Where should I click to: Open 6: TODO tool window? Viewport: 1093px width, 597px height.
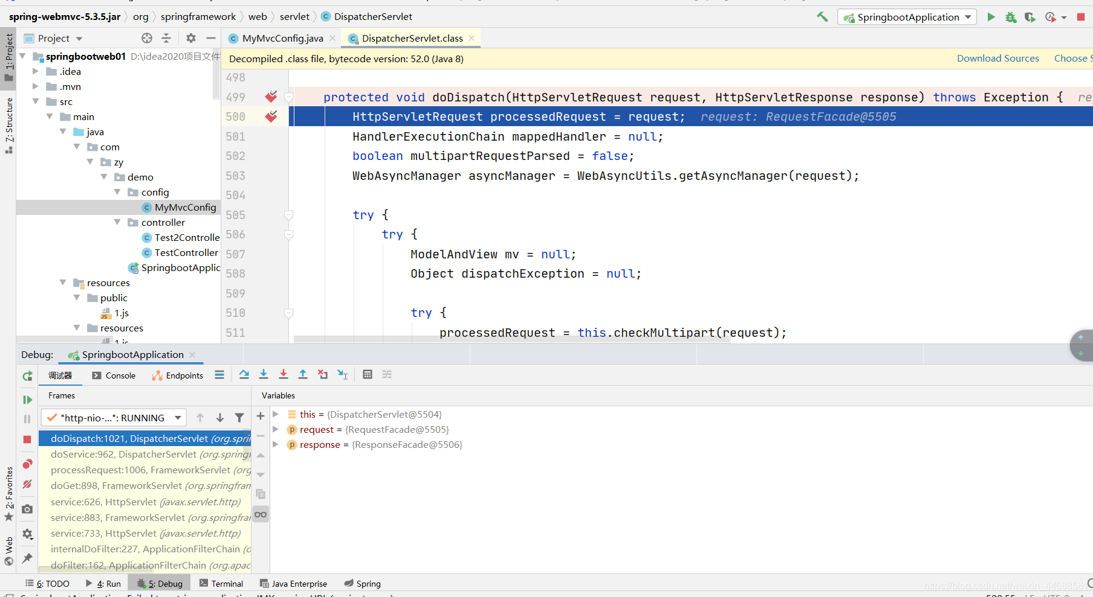tap(47, 584)
